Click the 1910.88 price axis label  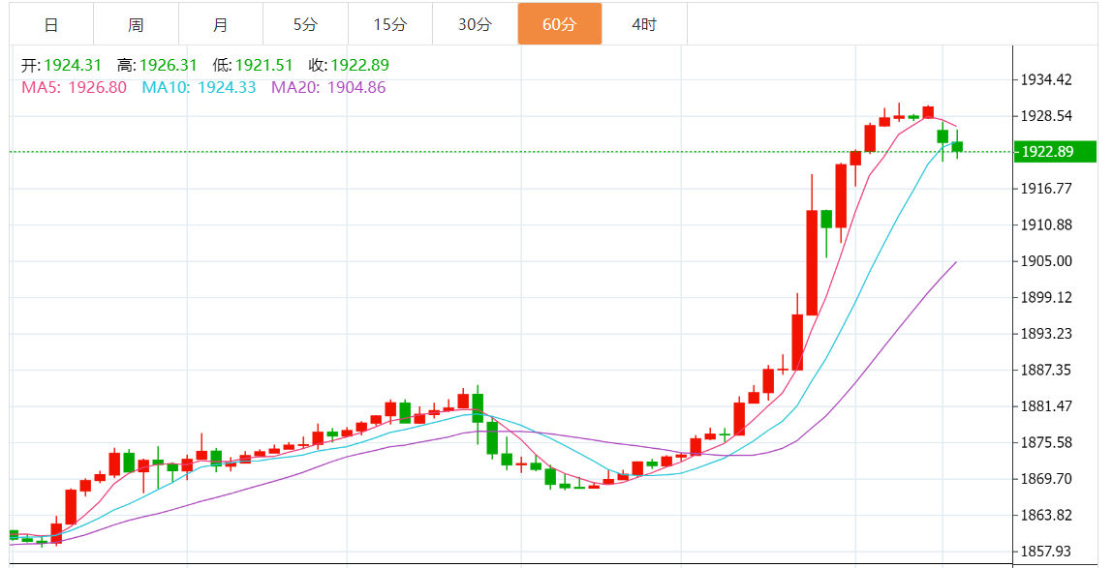click(1046, 224)
